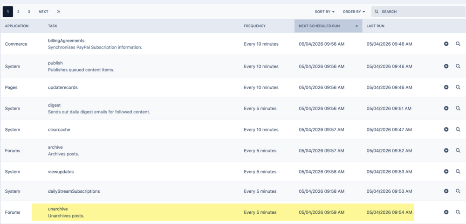Open the Order By dropdown

[354, 12]
